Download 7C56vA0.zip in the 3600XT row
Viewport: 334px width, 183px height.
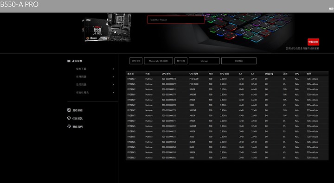[x=312, y=126]
